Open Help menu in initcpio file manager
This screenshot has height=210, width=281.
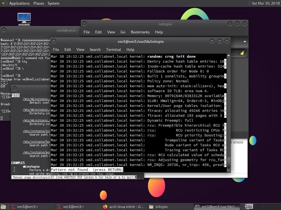pos(159,32)
